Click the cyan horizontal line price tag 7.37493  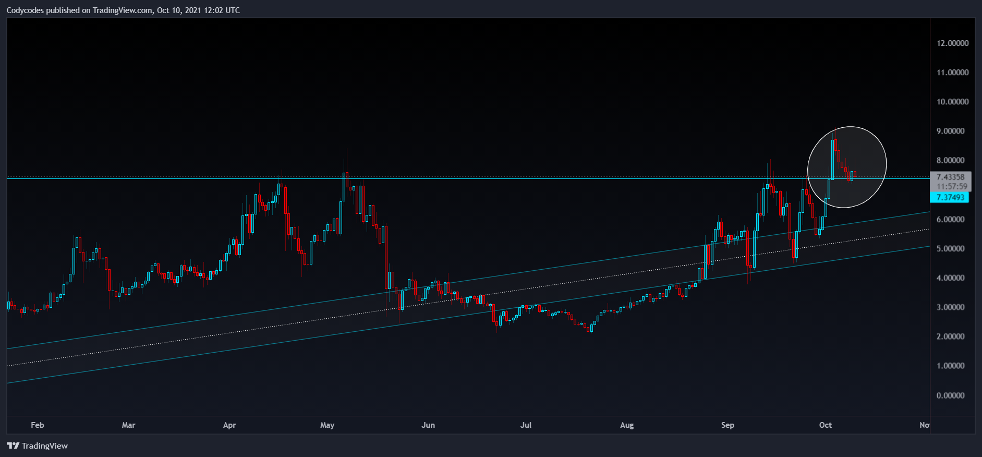click(950, 197)
